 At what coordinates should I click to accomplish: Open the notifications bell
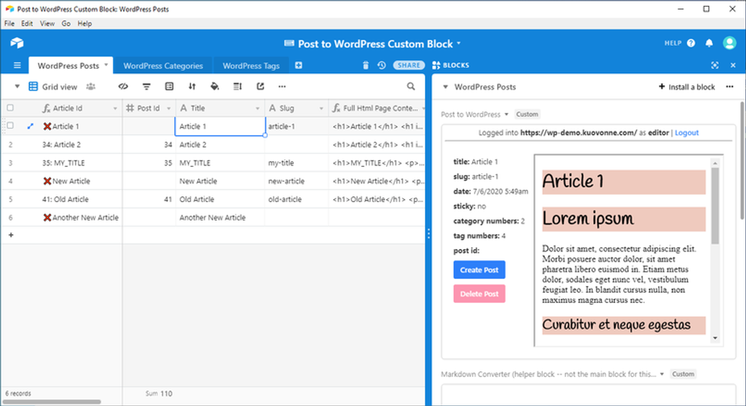tap(709, 43)
